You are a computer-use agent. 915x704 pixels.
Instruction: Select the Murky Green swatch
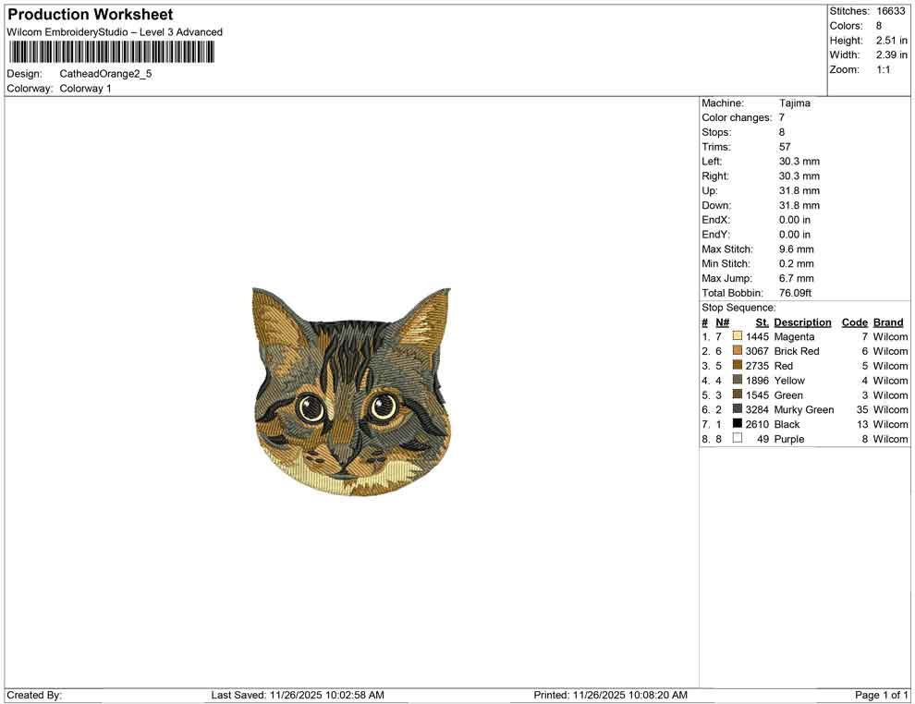[x=737, y=409]
